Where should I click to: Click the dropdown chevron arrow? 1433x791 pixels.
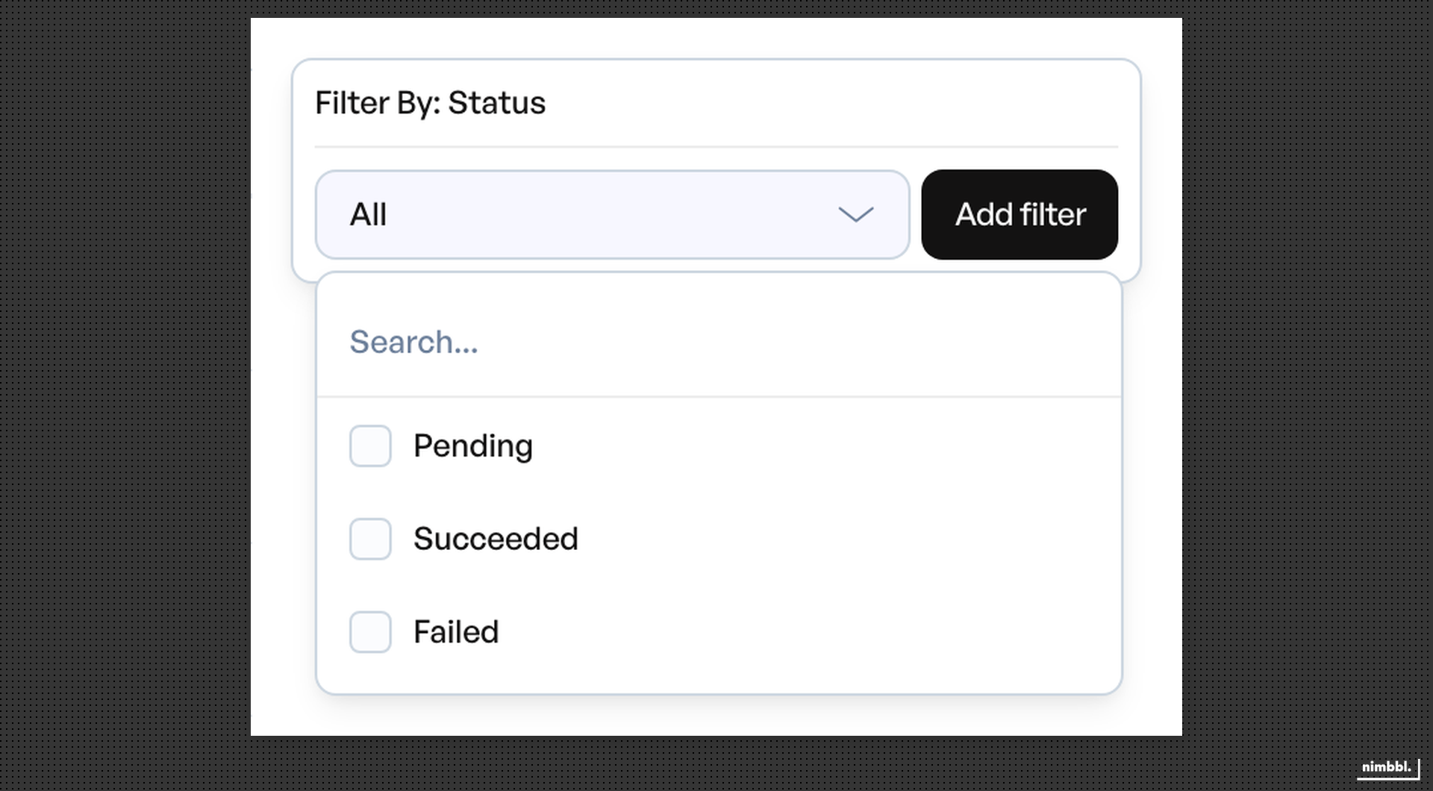point(857,215)
